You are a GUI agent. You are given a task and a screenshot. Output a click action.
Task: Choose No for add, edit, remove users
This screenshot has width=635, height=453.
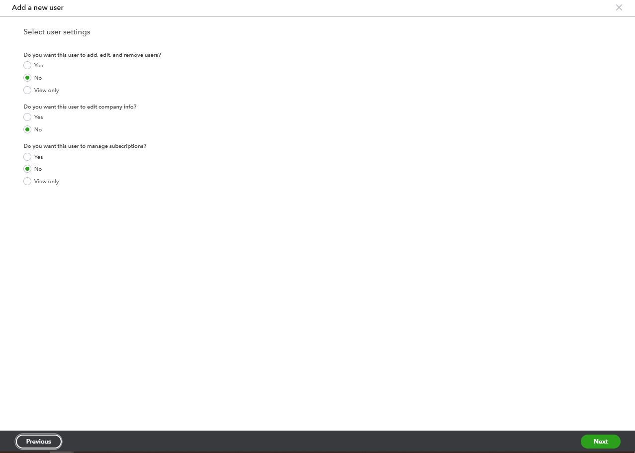(x=27, y=78)
